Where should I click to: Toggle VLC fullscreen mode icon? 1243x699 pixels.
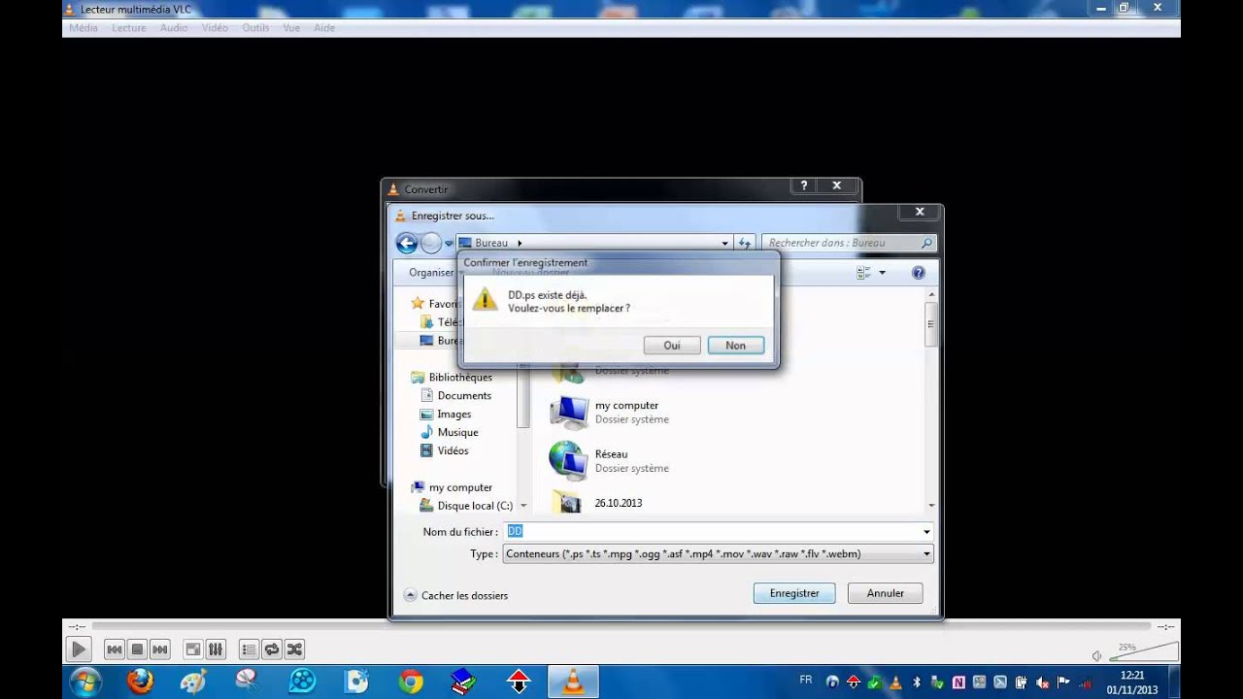click(193, 649)
